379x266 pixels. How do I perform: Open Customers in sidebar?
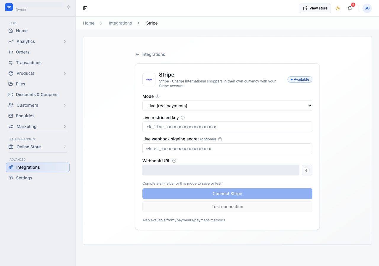(x=38, y=105)
